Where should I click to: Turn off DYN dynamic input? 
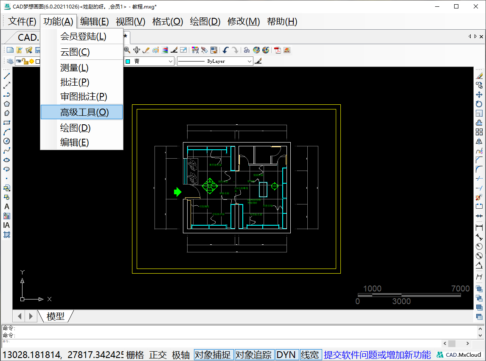pyautogui.click(x=286, y=355)
